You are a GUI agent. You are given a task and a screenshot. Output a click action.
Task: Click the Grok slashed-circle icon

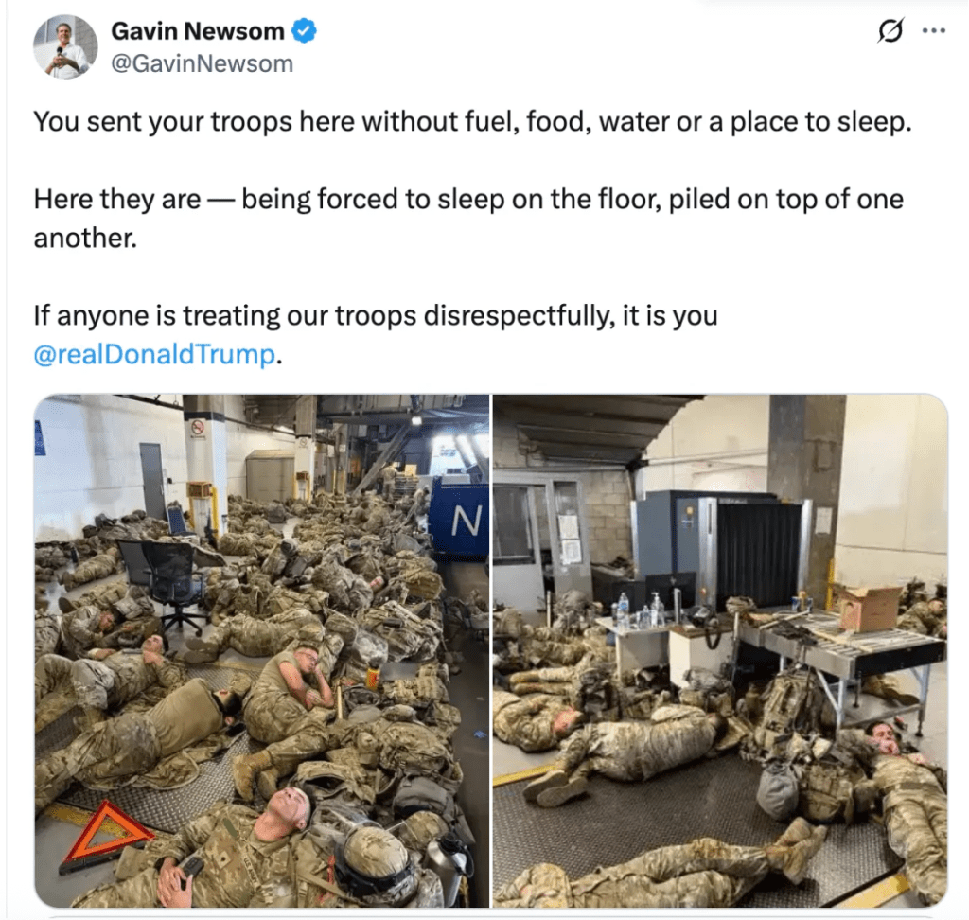[x=890, y=30]
